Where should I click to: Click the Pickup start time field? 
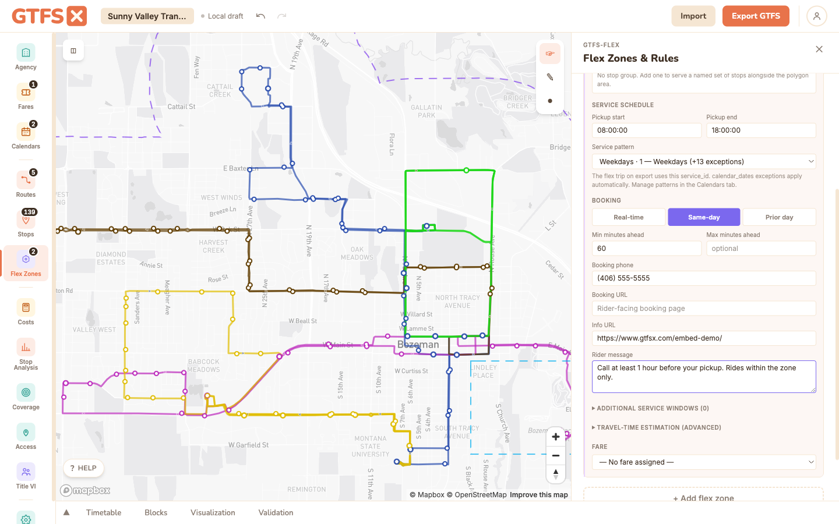pyautogui.click(x=647, y=130)
